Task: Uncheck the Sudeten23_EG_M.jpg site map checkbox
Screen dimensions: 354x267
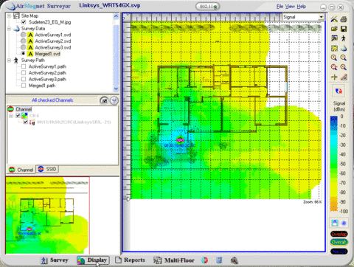Action: point(24,22)
